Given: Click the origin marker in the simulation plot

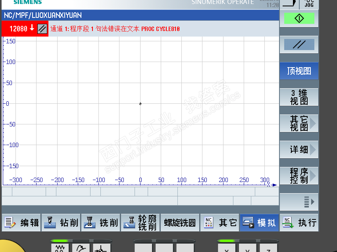Looking at the screenshot, I should [141, 104].
